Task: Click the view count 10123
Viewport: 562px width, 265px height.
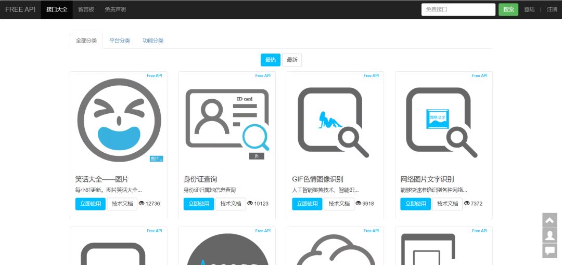Action: click(261, 204)
